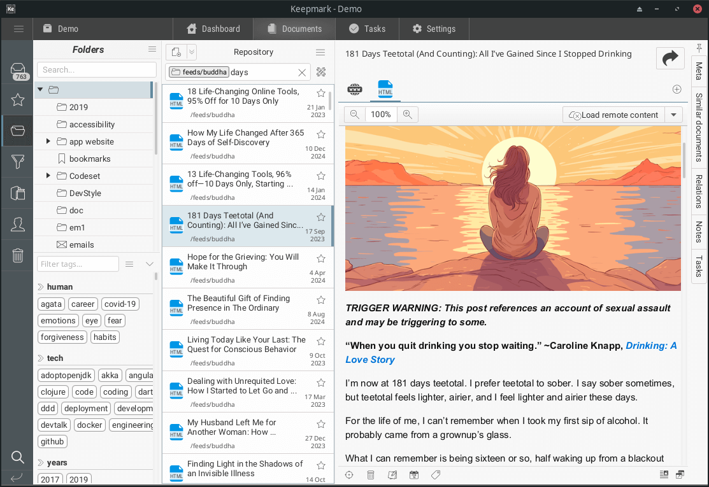Expand the Codeset folder
Image resolution: width=709 pixels, height=487 pixels.
pyautogui.click(x=48, y=176)
